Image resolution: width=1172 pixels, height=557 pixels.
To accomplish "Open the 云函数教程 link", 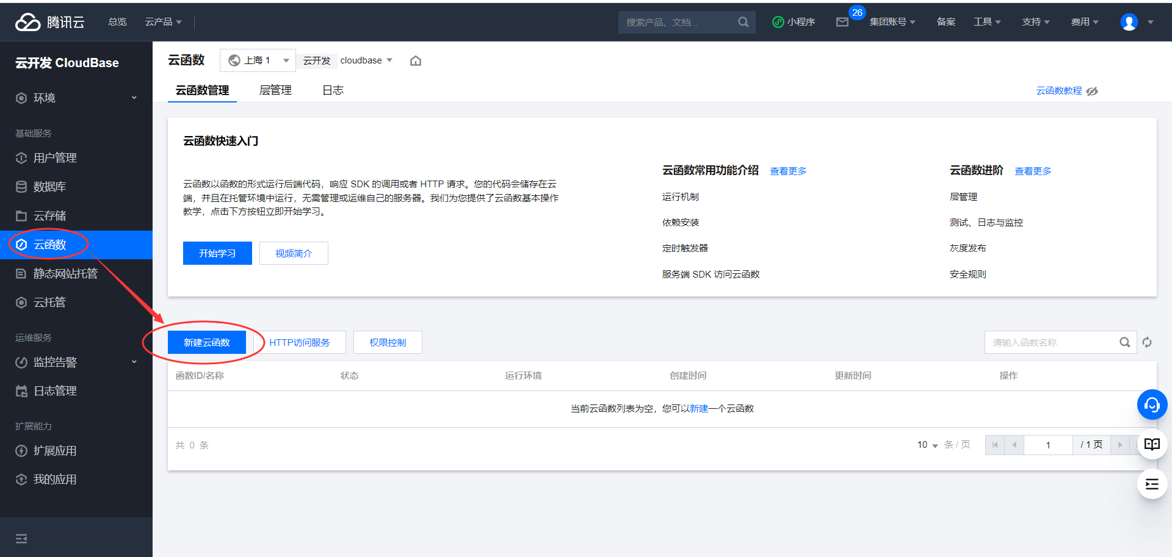I will click(1059, 91).
